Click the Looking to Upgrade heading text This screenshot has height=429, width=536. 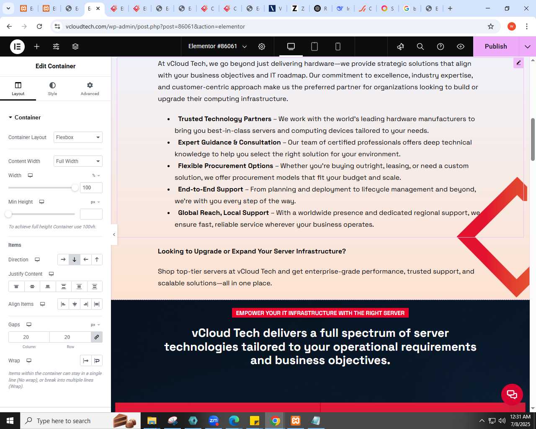pos(252,251)
